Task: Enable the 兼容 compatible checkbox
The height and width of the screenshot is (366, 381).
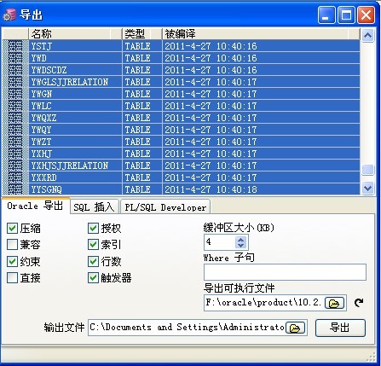Action: 12,244
